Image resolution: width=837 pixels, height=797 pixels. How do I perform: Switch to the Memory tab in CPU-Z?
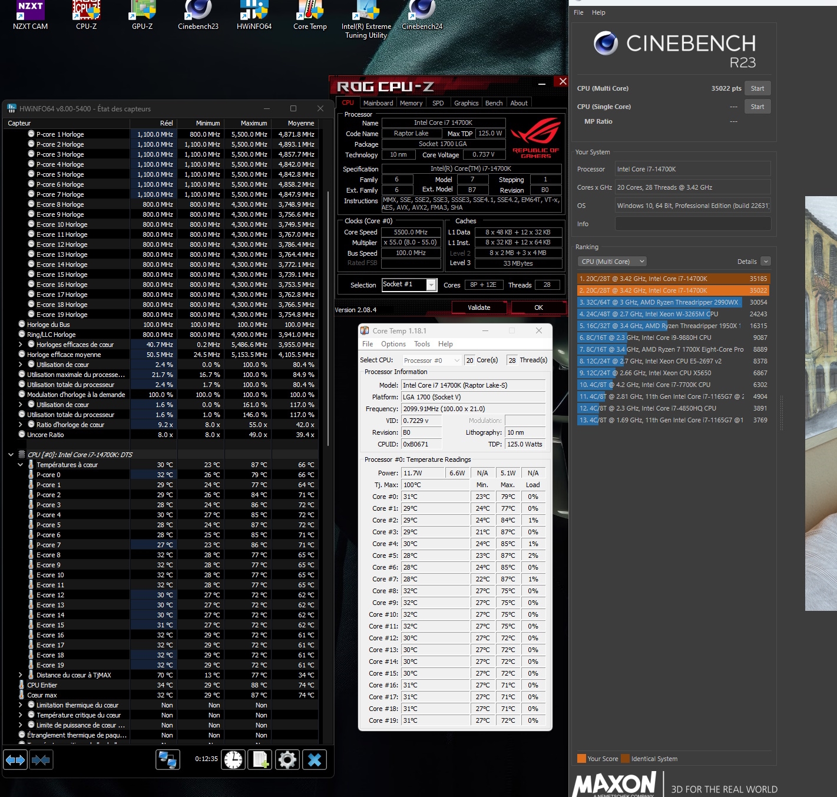pos(411,103)
